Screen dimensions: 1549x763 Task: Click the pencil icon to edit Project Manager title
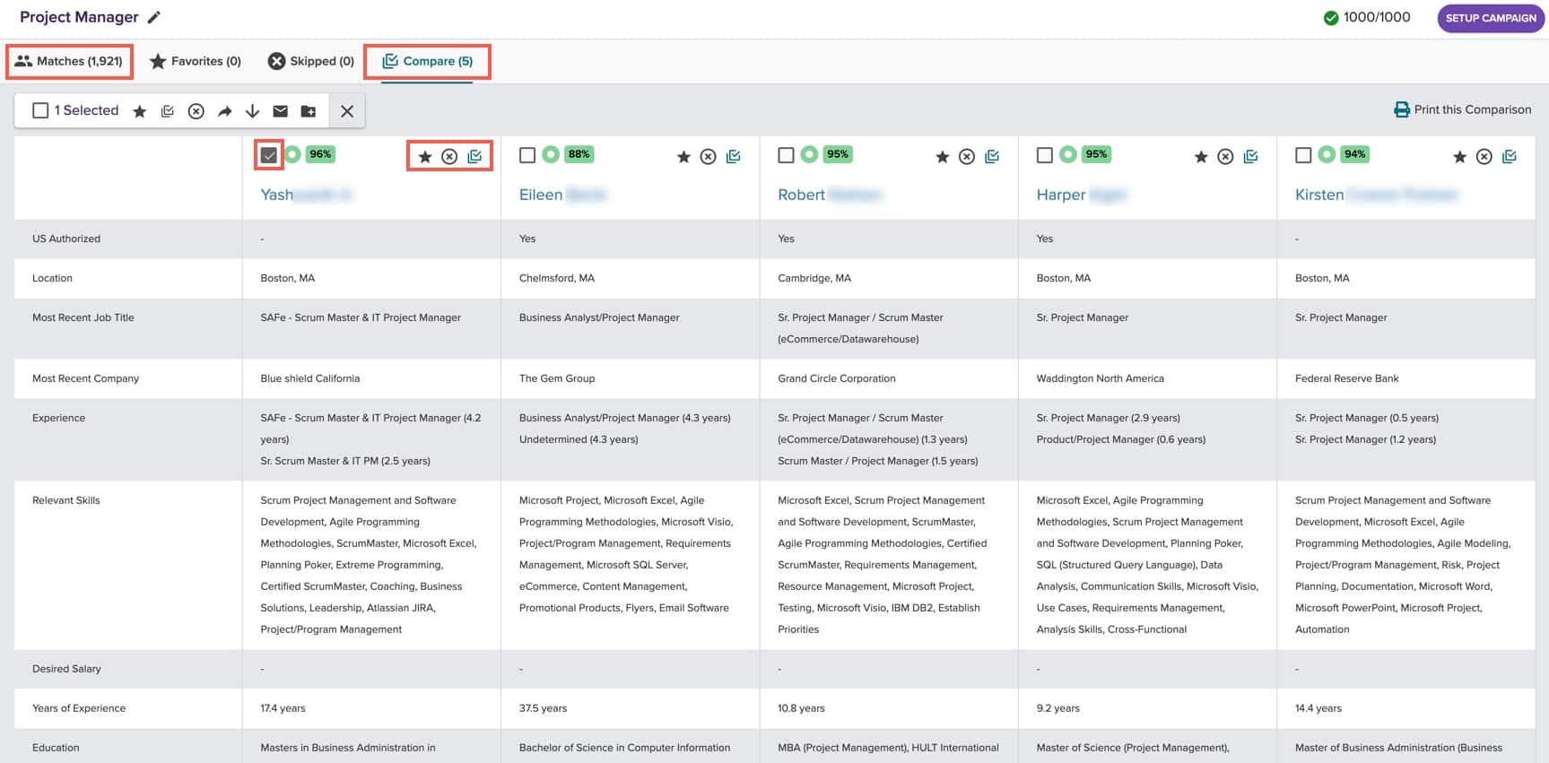(x=154, y=18)
